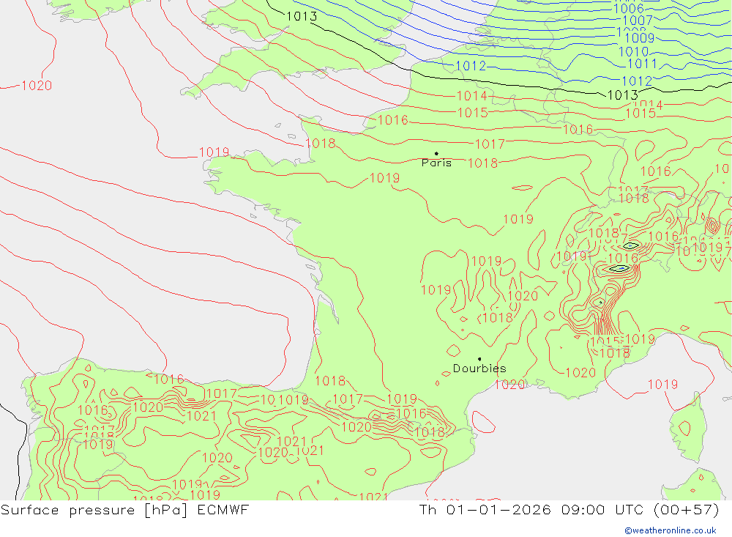This screenshot has height=537, width=732.
Task: Click the 1017 label north of Paris
Action: (x=490, y=144)
